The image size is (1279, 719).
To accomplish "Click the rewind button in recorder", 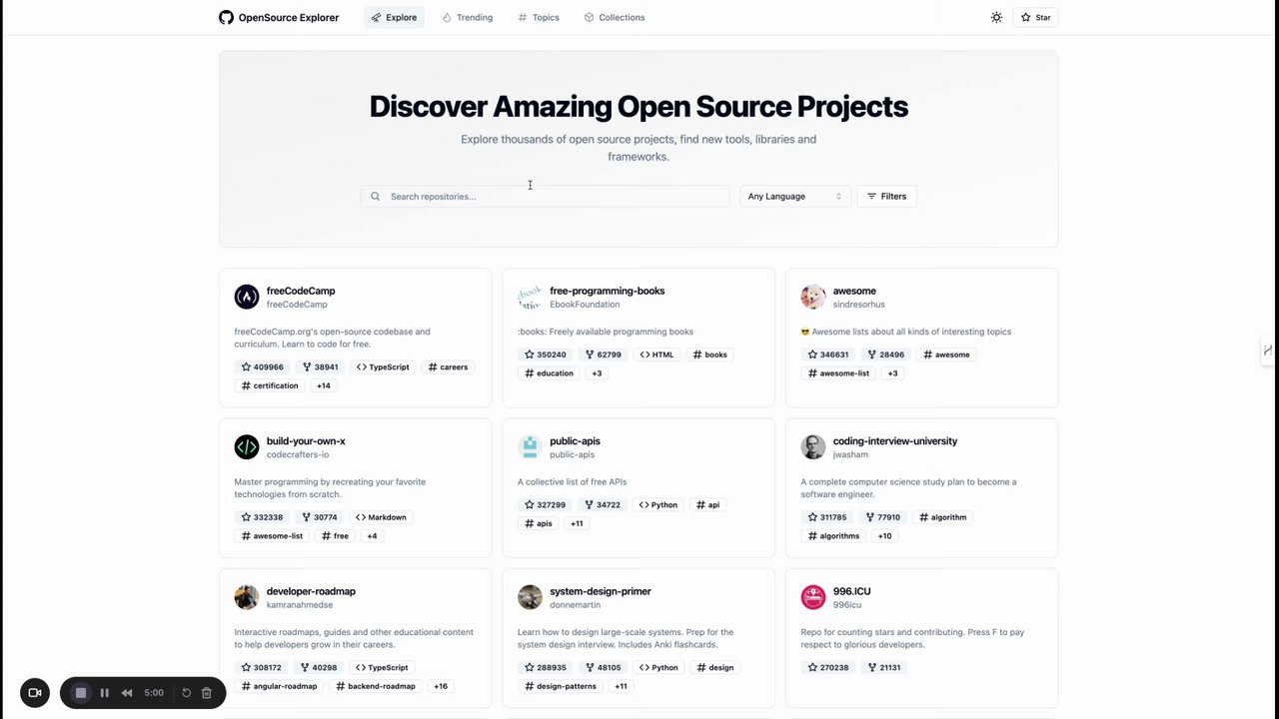I will 127,693.
